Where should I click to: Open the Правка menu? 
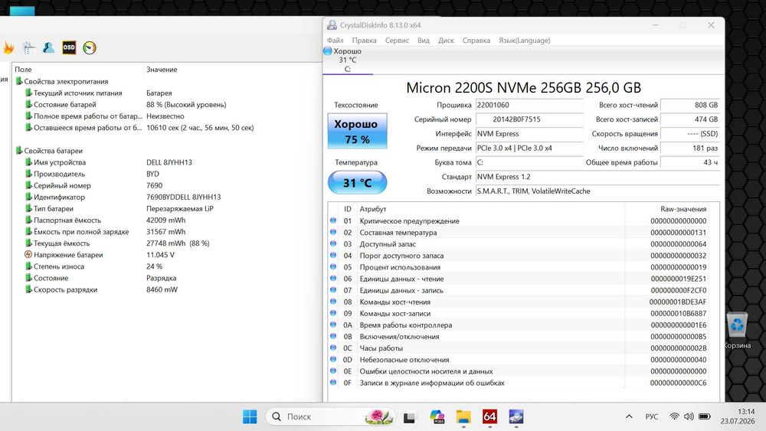[x=364, y=40]
